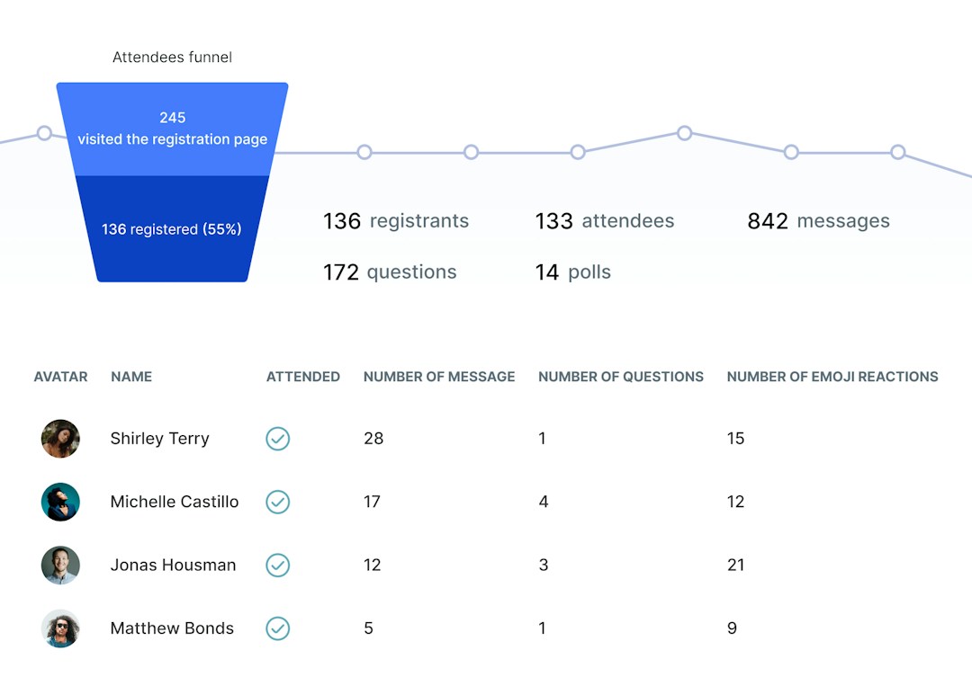
Task: Click the 842 messages stat
Action: 818,221
